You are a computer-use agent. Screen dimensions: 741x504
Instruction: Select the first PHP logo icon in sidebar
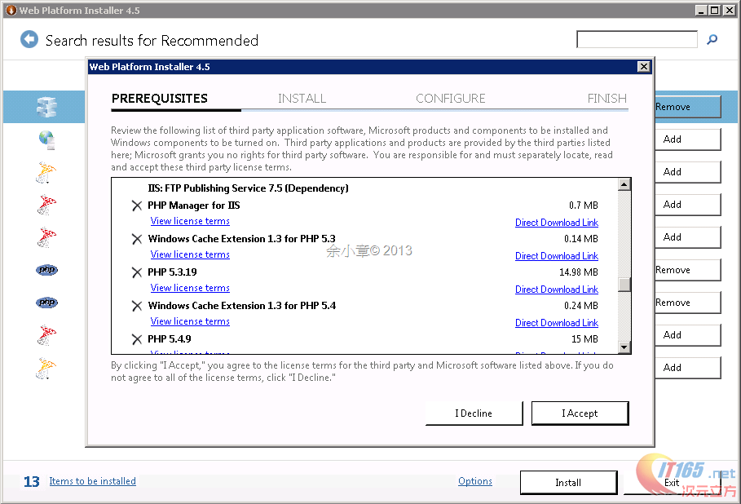[46, 270]
